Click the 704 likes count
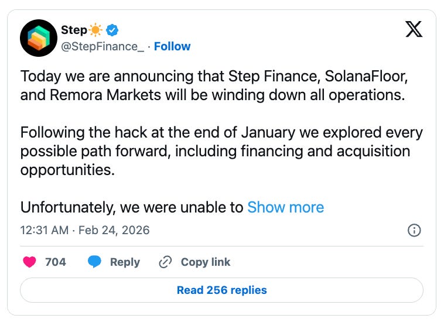This screenshot has height=322, width=444. click(x=56, y=262)
